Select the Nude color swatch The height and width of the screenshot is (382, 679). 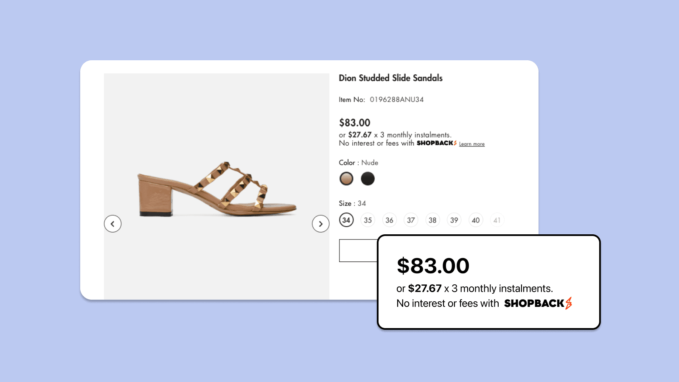pos(346,178)
